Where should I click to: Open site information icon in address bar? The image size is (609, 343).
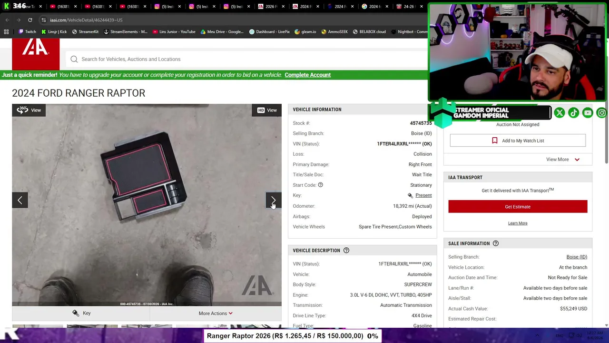click(x=43, y=20)
